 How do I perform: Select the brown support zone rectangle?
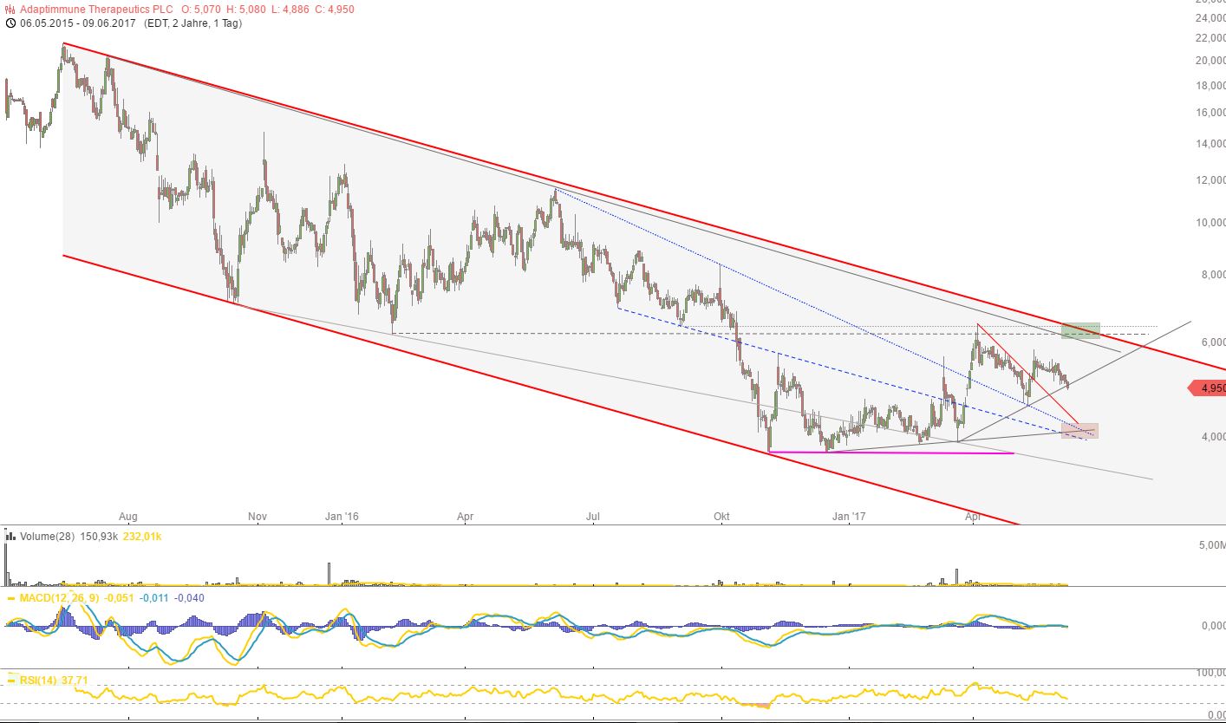click(1086, 431)
